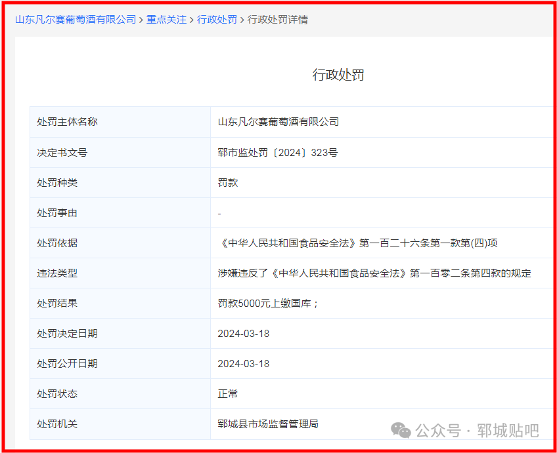Select the 处罚主体名称 label cell

click(x=120, y=122)
